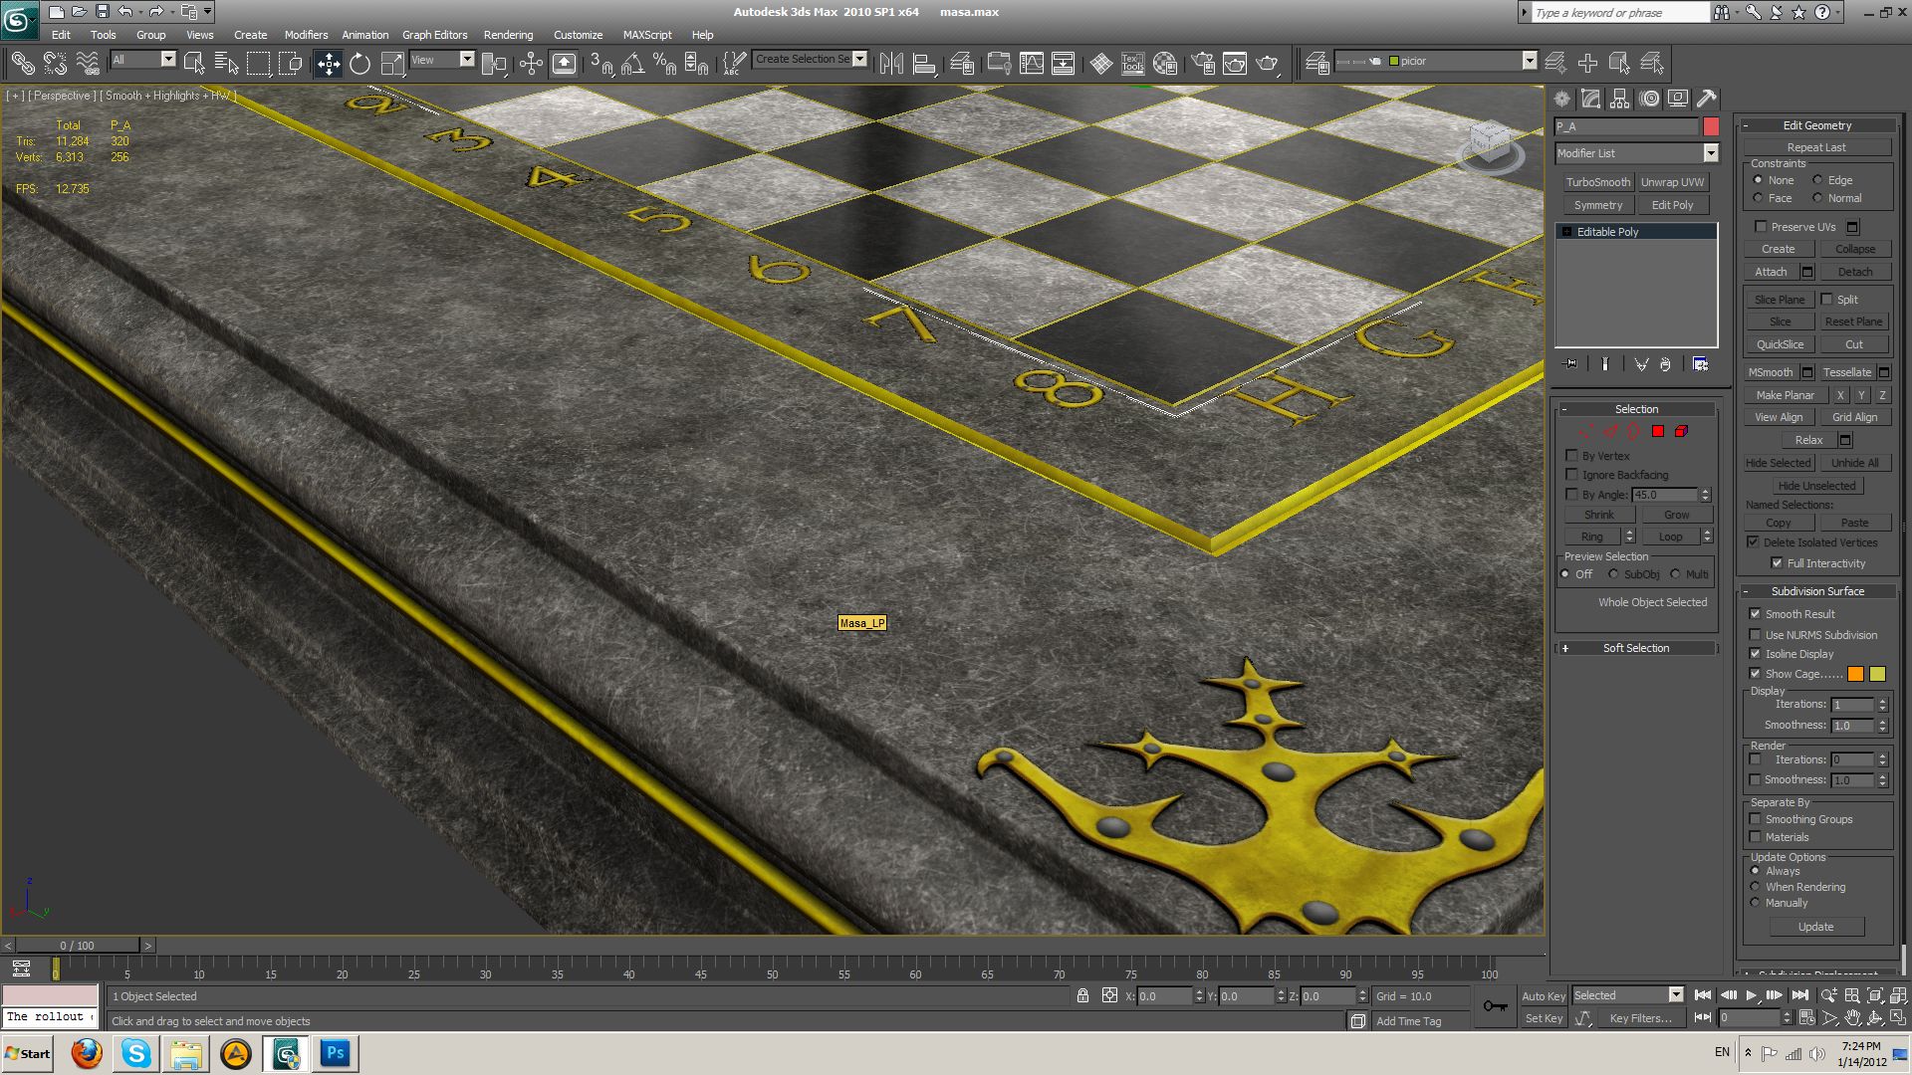Viewport: 1912px width, 1075px height.
Task: Expand the Soft Selection rollout
Action: [1635, 648]
